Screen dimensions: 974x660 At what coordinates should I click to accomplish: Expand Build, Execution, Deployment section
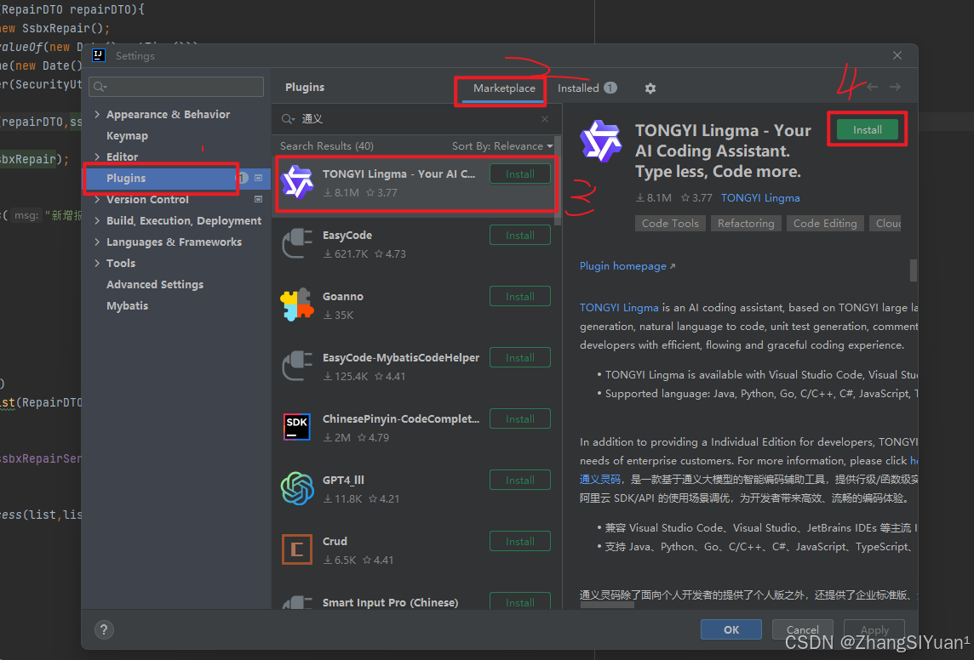tap(97, 220)
